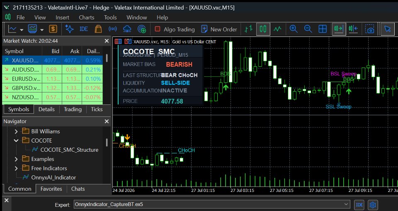Close the Navigator panel
Image resolution: width=398 pixels, height=211 pixels.
point(107,121)
